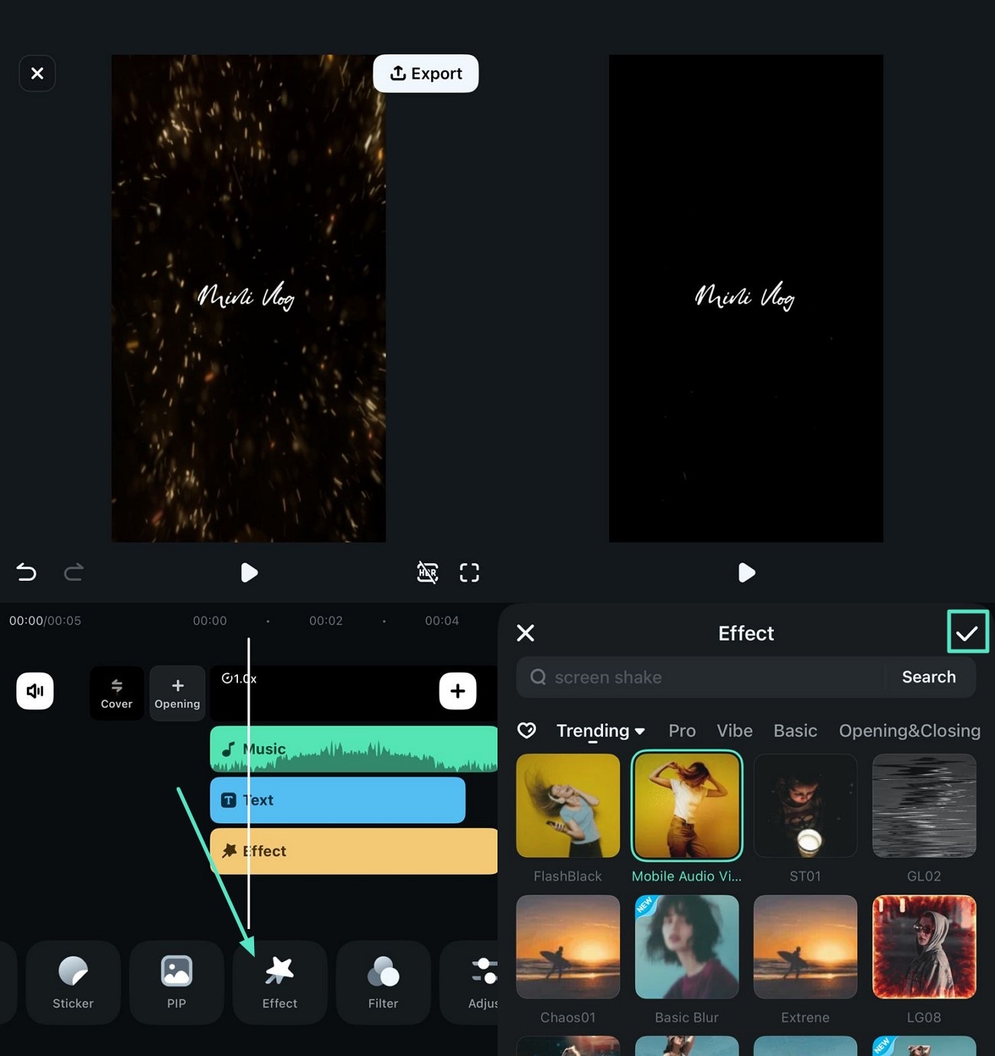Click the 00:00/00:05 time counter
This screenshot has width=995, height=1056.
[45, 621]
